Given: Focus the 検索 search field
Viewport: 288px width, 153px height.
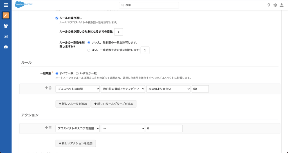Looking at the screenshot, I should pos(149,5).
